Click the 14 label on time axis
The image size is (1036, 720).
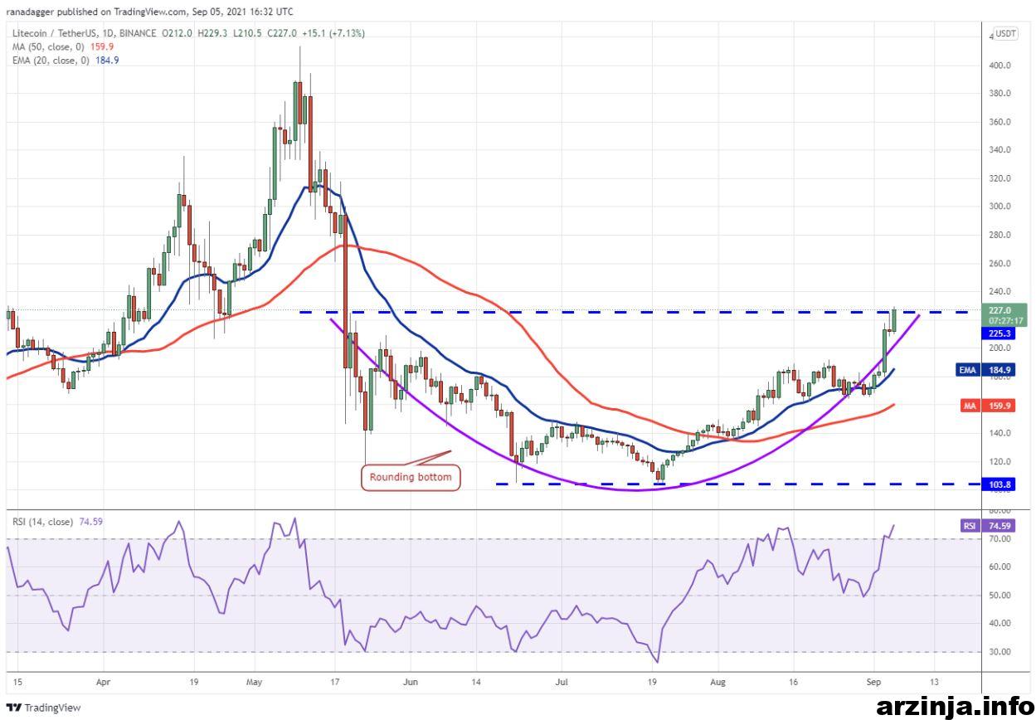tap(475, 683)
